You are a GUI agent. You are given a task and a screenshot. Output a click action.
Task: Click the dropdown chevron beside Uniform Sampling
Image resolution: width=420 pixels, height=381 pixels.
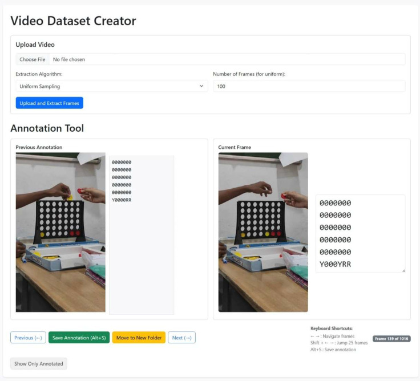pyautogui.click(x=201, y=86)
